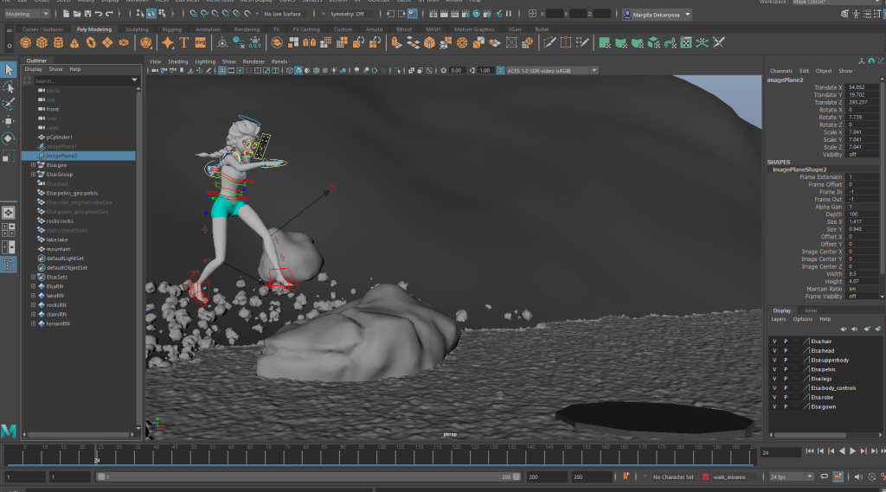
Task: Create a polygon sphere from the shelf
Action: pyautogui.click(x=25, y=43)
